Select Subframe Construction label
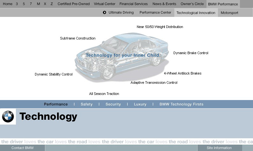Viewport: 253px width, 151px height. pos(78,38)
